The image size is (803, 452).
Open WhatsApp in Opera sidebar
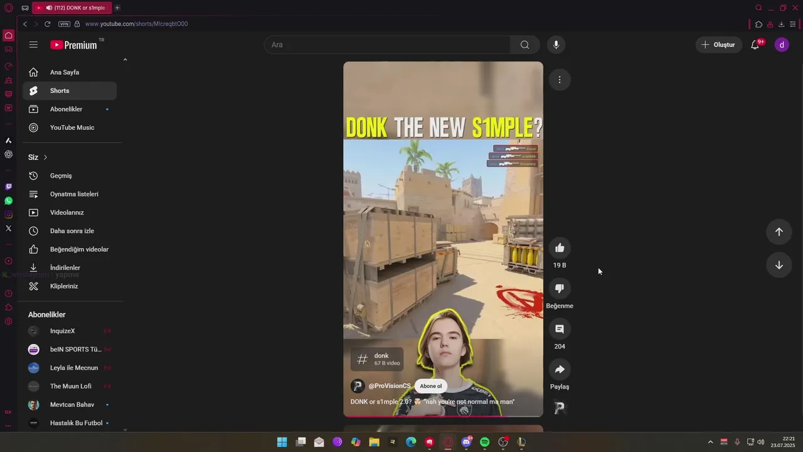pyautogui.click(x=8, y=201)
